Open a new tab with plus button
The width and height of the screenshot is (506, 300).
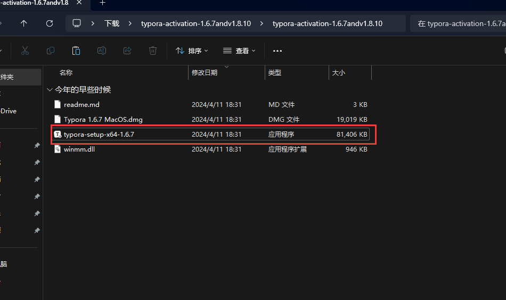(102, 3)
